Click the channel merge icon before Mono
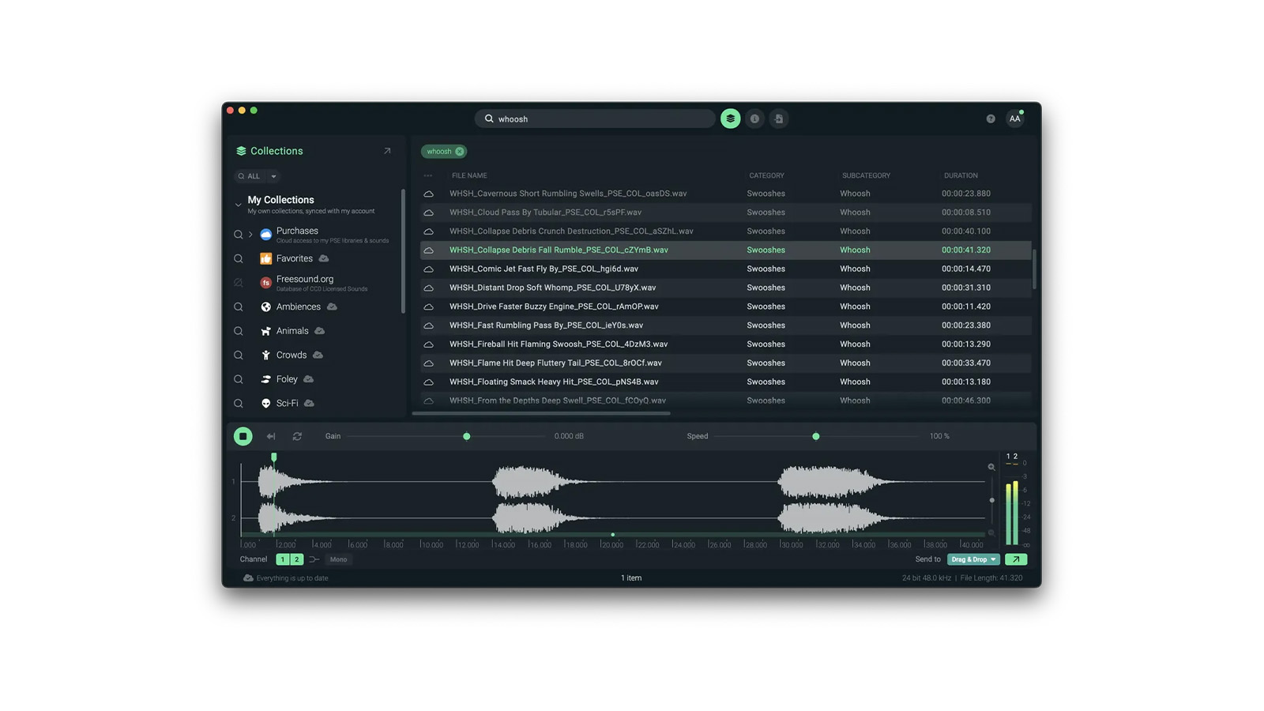The image size is (1264, 711). [x=314, y=559]
